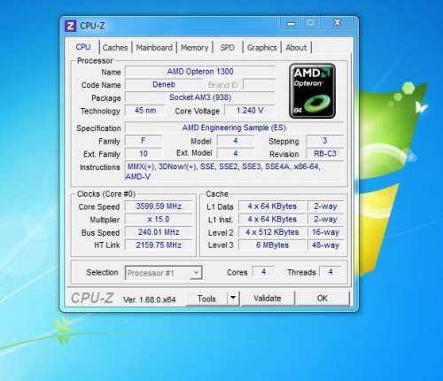Go to the SPD tab
This screenshot has height=381, width=443.
(228, 48)
